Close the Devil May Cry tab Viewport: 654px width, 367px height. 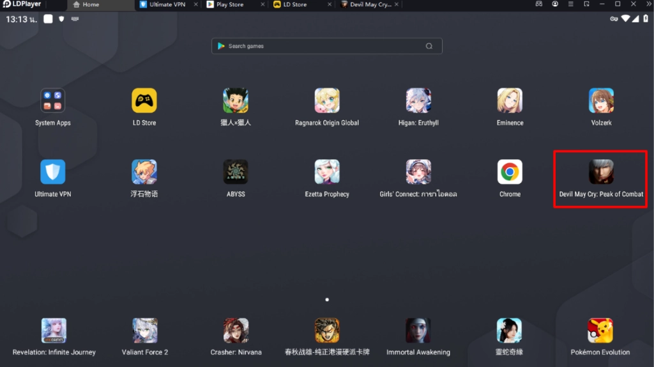tap(397, 4)
